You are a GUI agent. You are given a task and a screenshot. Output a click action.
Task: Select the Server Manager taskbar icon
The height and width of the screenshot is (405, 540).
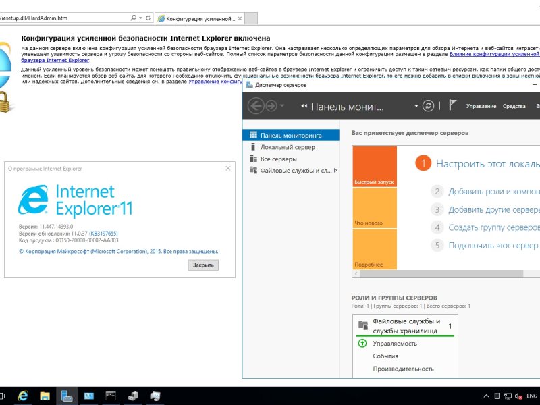coord(67,396)
